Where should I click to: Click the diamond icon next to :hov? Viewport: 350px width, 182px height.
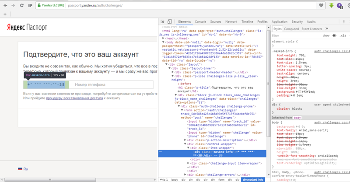click(334, 35)
